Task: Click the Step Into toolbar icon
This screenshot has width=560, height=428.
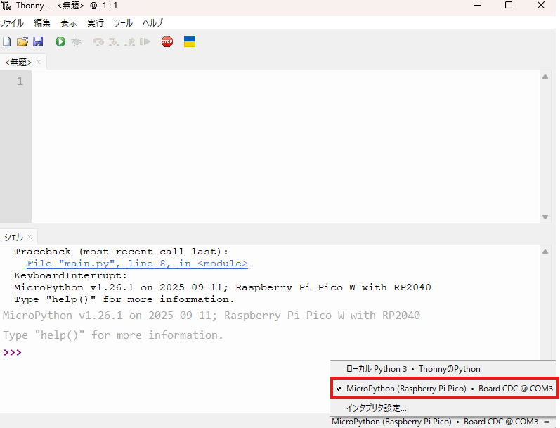Action: pos(114,41)
